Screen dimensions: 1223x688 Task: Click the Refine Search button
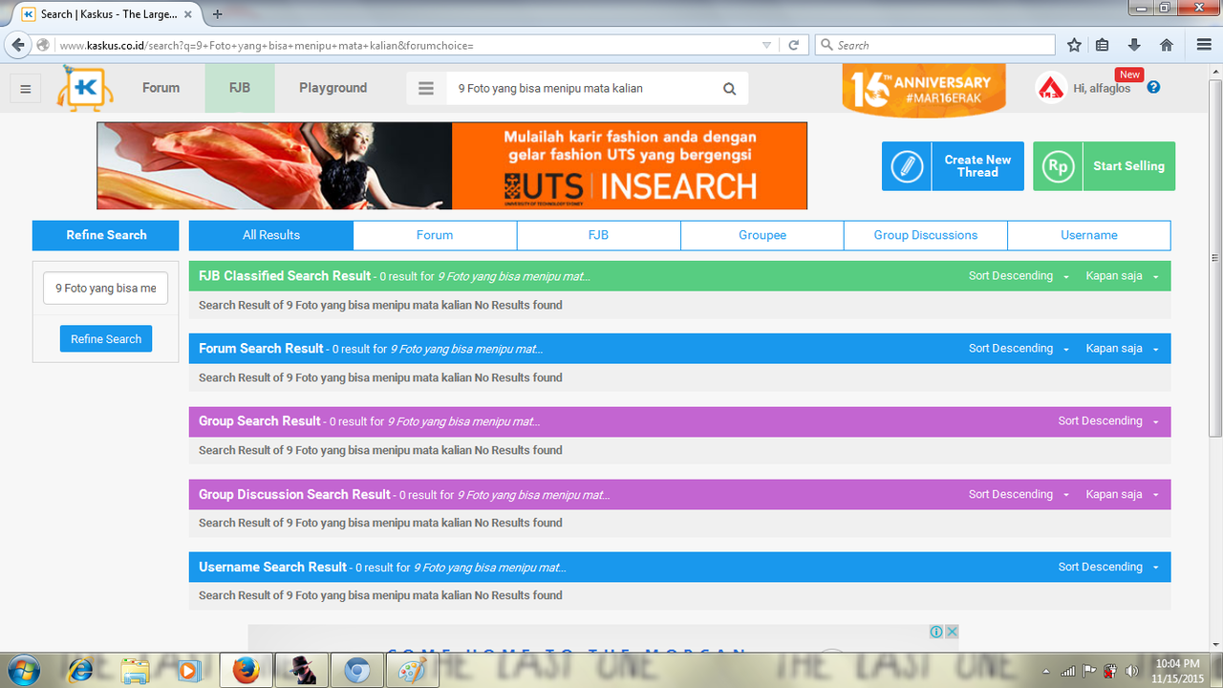coord(106,339)
